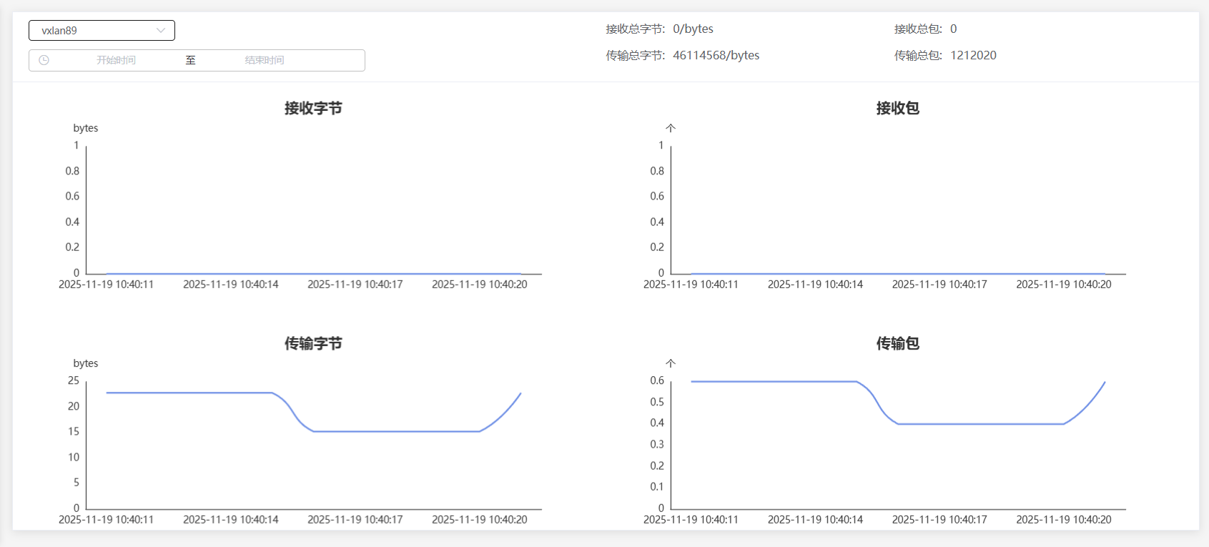Click the 10:40:11 time label under 接收包 chart
This screenshot has width=1209, height=547.
click(691, 285)
